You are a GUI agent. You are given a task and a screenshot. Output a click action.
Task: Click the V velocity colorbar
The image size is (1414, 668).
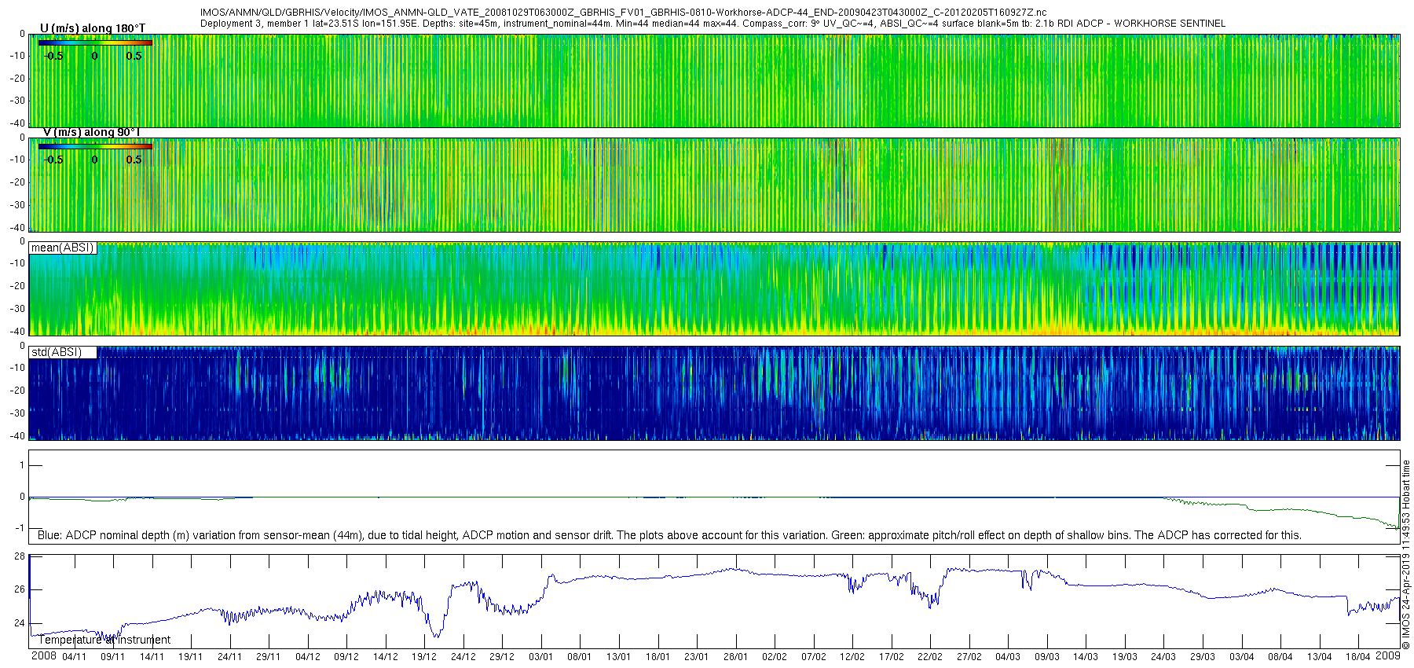[95, 146]
